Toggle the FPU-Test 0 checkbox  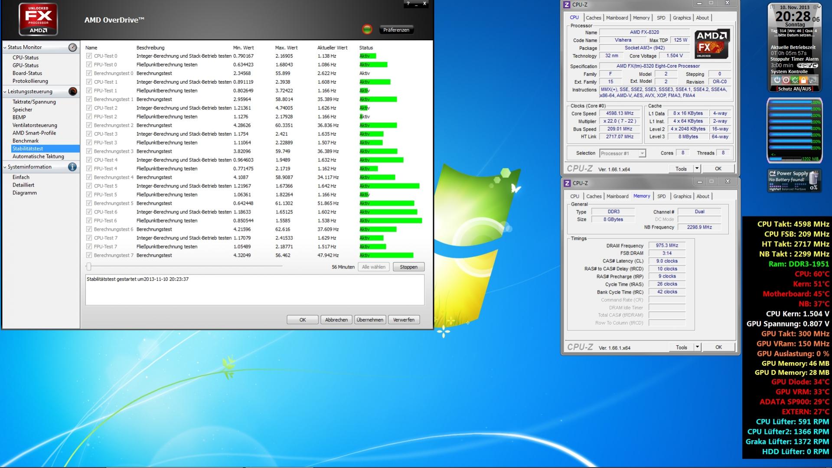click(x=89, y=65)
